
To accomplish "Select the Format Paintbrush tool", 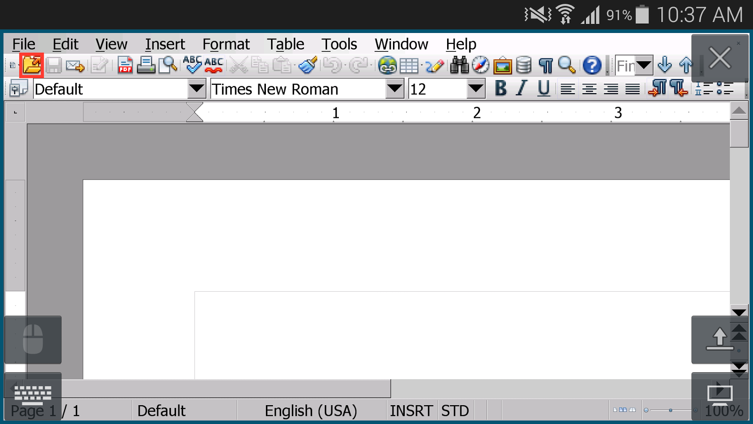I will (x=308, y=65).
